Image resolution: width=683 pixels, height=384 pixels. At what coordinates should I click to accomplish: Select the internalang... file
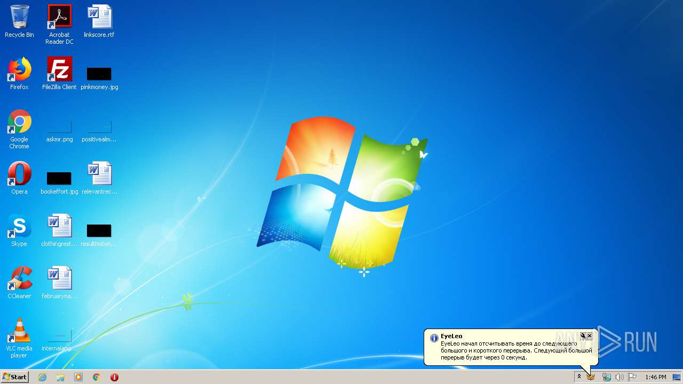tap(59, 340)
